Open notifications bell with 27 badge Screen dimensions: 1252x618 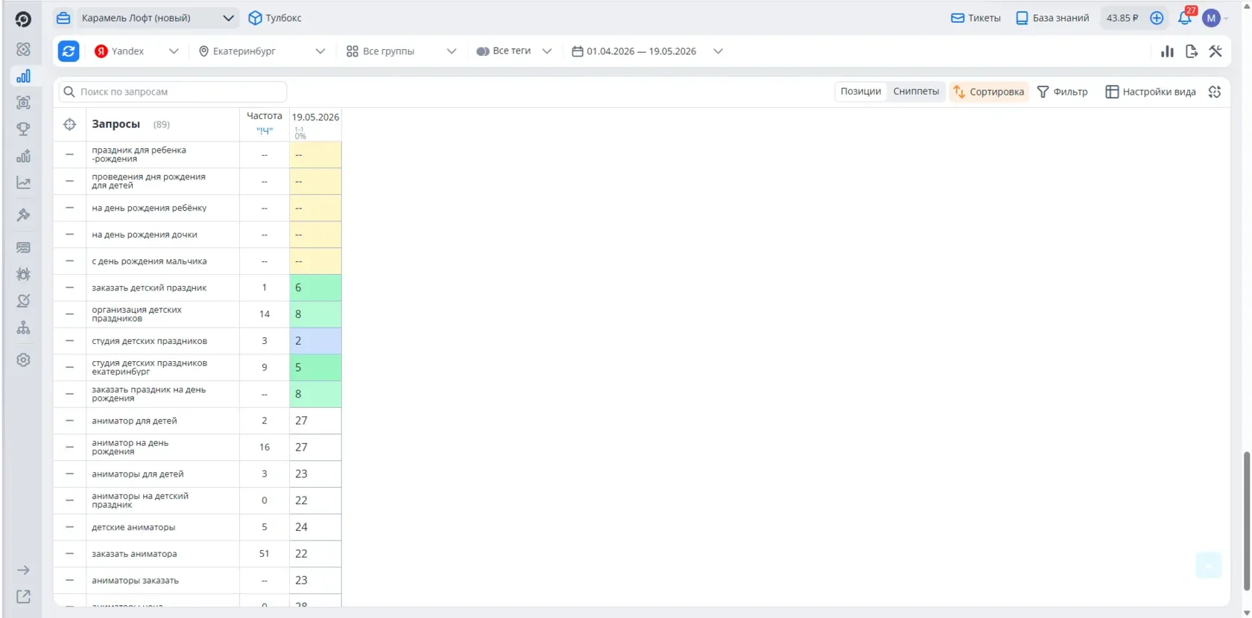(1185, 18)
